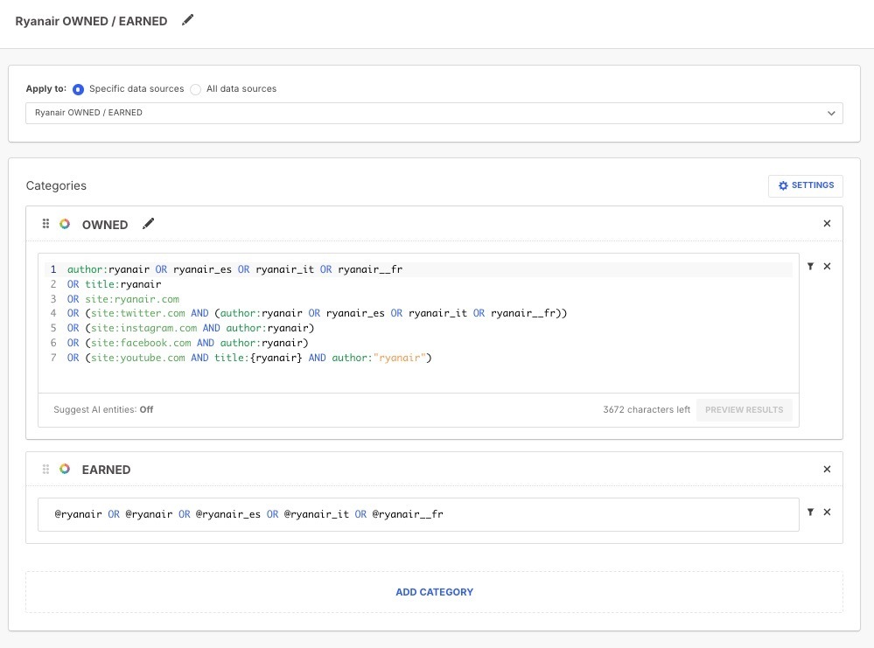Viewport: 874px width, 648px height.
Task: Toggle Suggest AI entities setting
Action: coord(103,409)
